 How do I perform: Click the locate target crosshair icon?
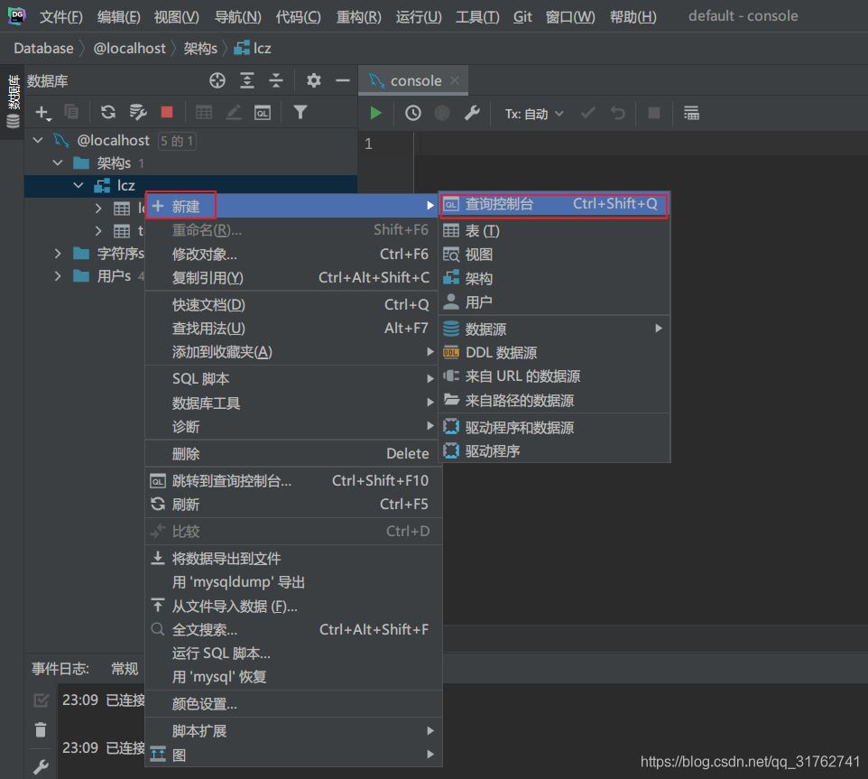[x=217, y=80]
